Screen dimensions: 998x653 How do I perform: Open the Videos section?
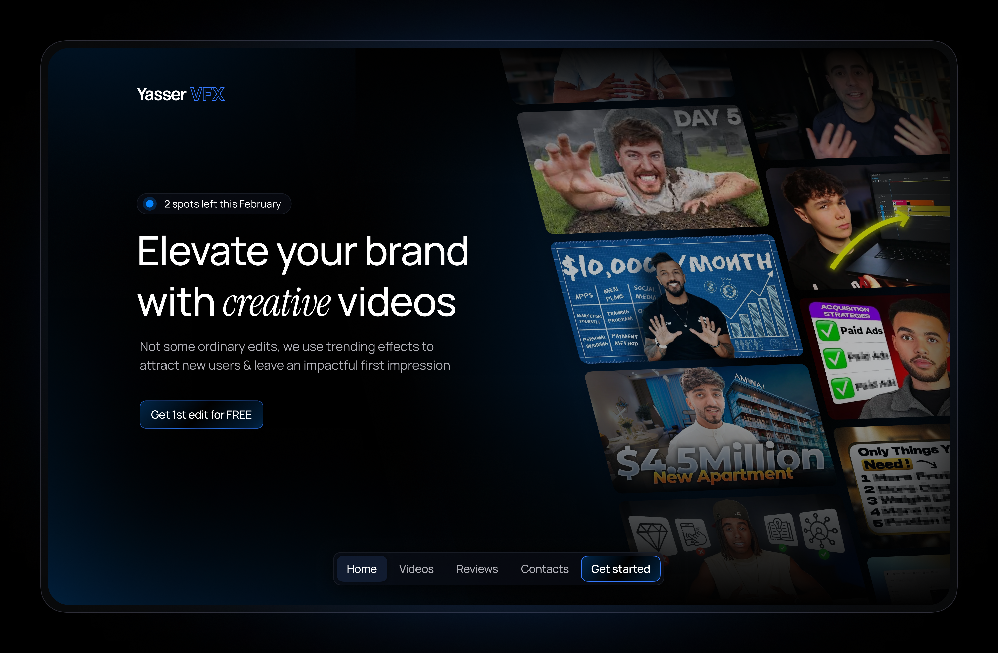416,569
